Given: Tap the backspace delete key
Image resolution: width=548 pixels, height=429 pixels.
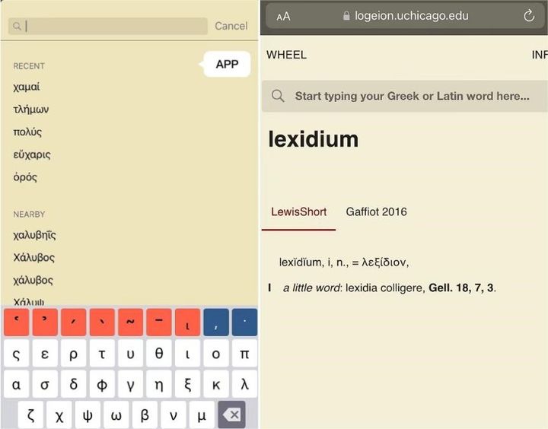Looking at the screenshot, I should [231, 415].
